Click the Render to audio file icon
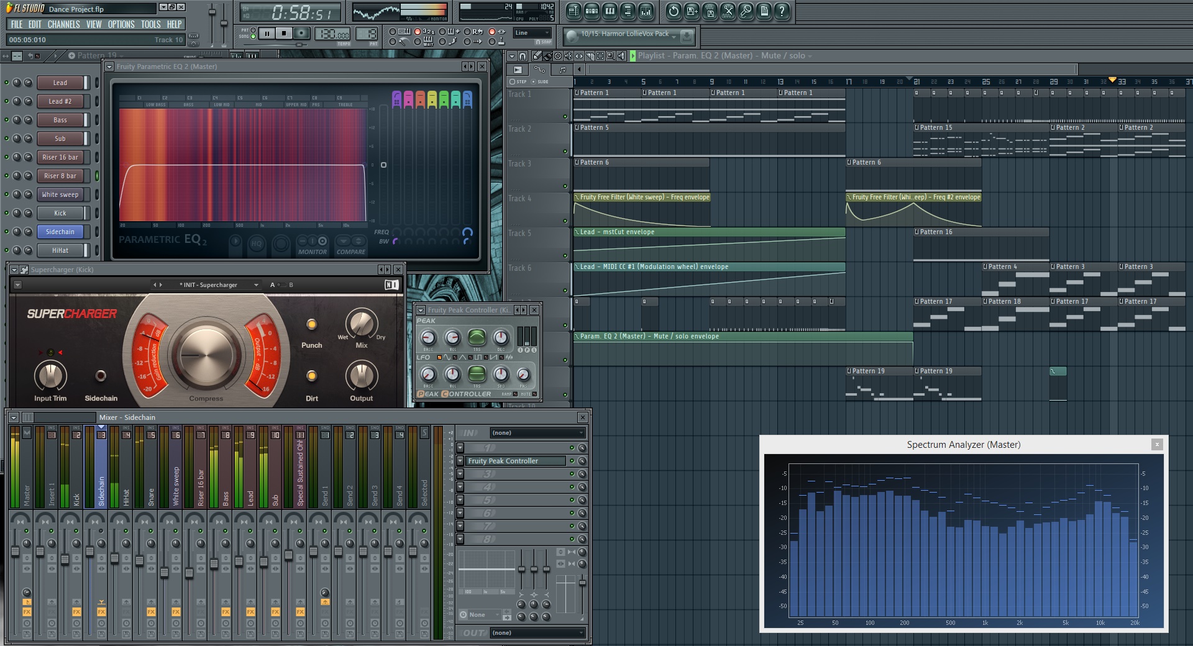1193x646 pixels. [x=710, y=11]
